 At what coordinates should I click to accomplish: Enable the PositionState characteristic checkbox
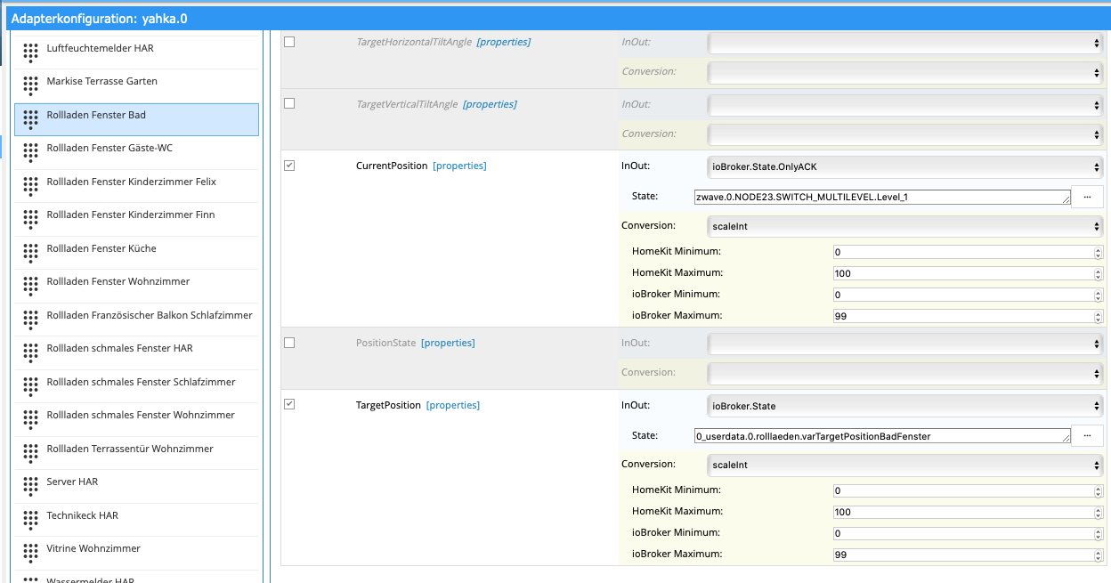pos(289,343)
